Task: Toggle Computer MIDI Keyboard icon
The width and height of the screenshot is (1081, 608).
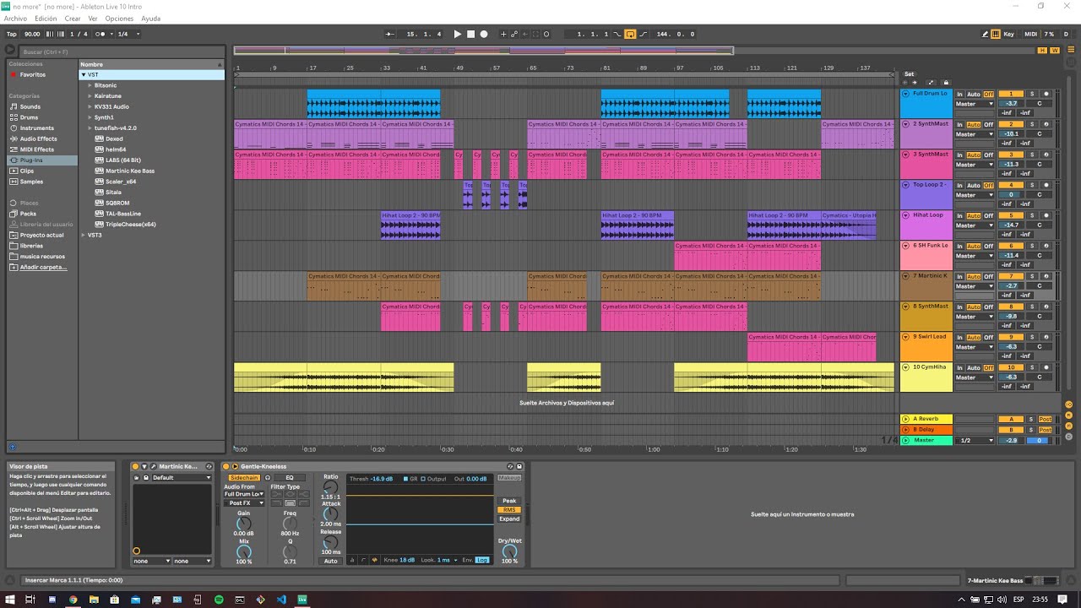Action: [x=997, y=34]
